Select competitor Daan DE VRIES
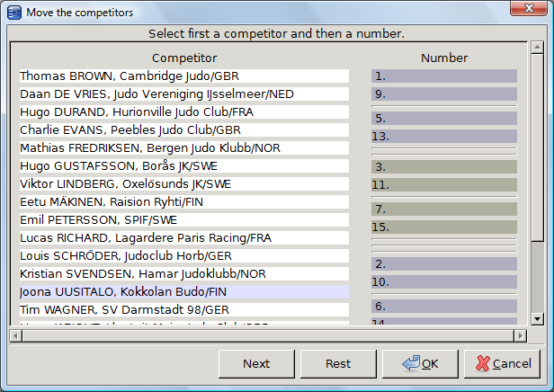The height and width of the screenshot is (392, 554). click(x=183, y=94)
